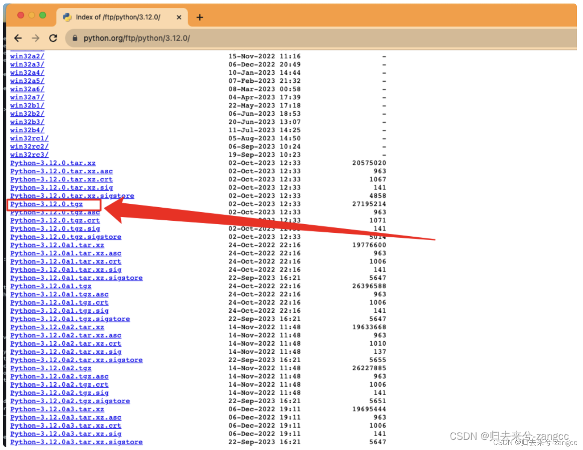Open the win32a5/ directory link
583x450 pixels.
[27, 81]
